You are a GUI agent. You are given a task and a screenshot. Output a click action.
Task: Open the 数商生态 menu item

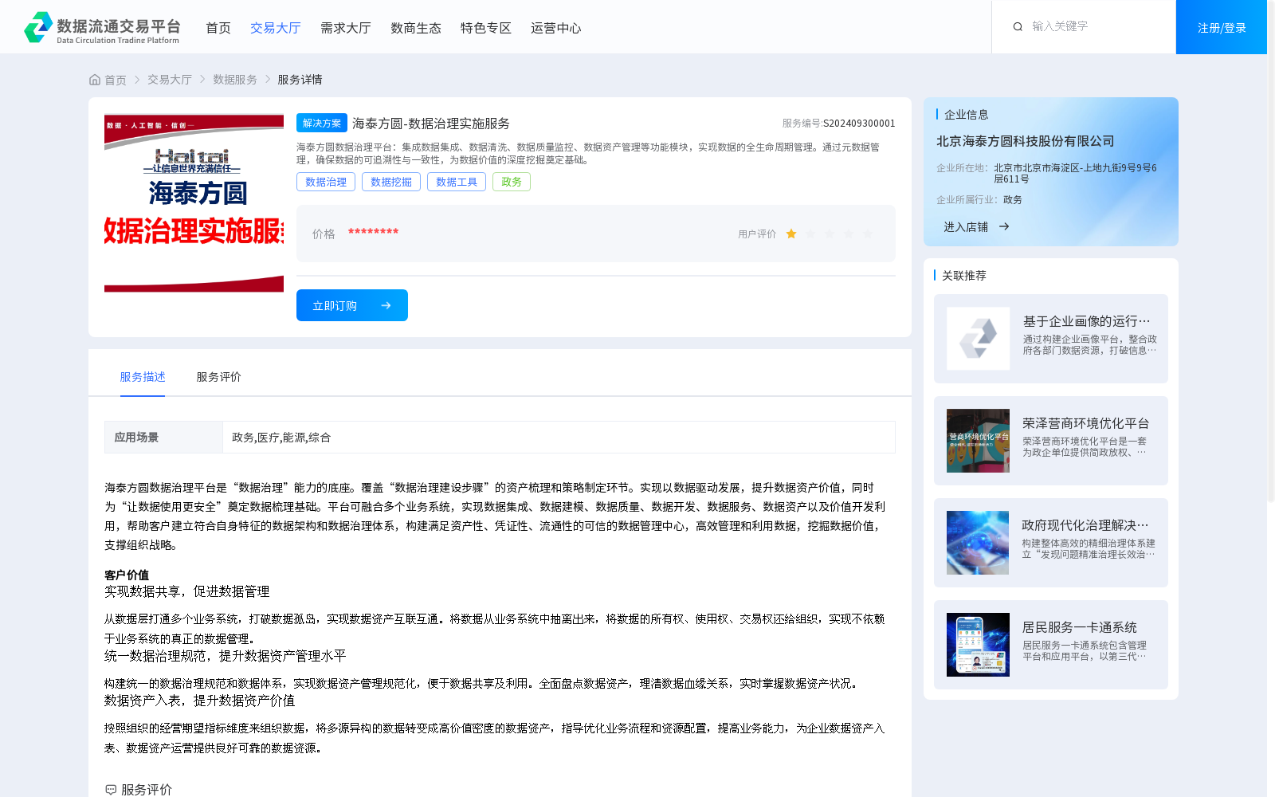tap(416, 28)
